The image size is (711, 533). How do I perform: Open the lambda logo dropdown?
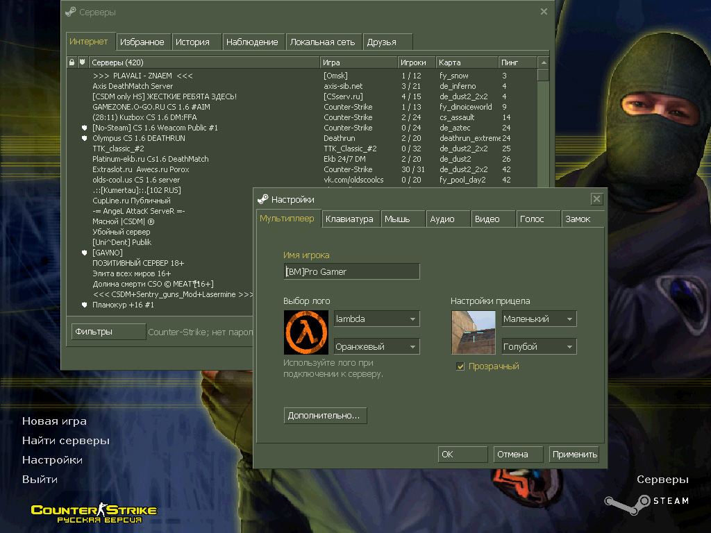377,319
